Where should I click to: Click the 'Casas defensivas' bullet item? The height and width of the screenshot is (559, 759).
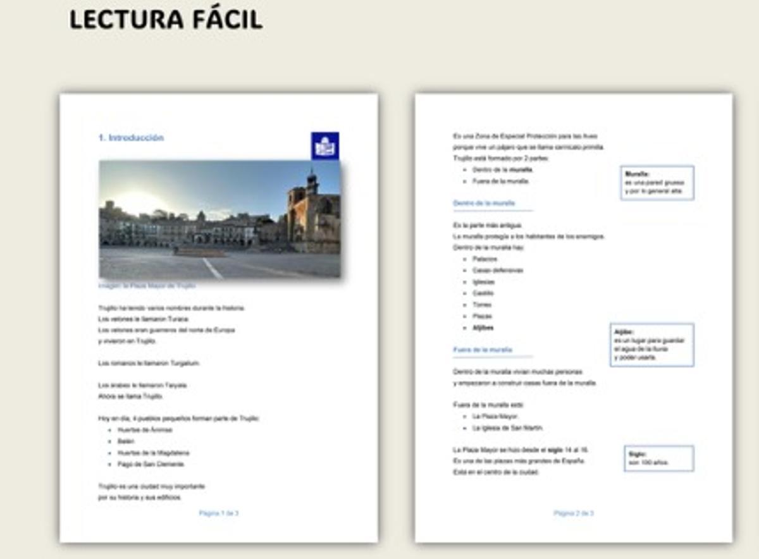coord(497,271)
